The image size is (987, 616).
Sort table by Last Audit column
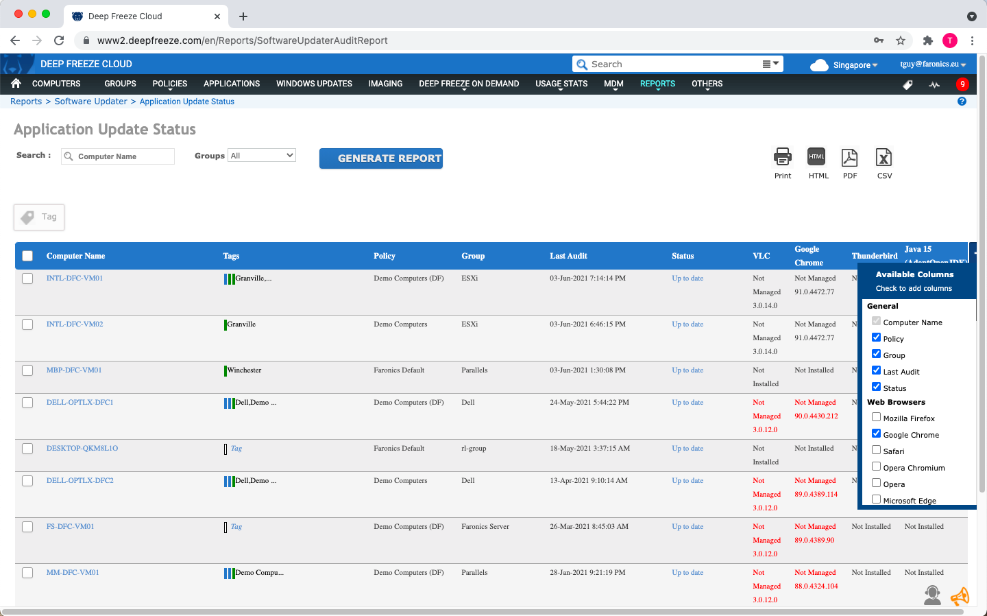pyautogui.click(x=568, y=256)
